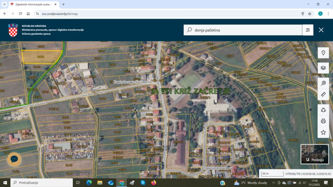Screen dimensions: 333x187
Task: Open a new browser tab
Action: [63, 4]
